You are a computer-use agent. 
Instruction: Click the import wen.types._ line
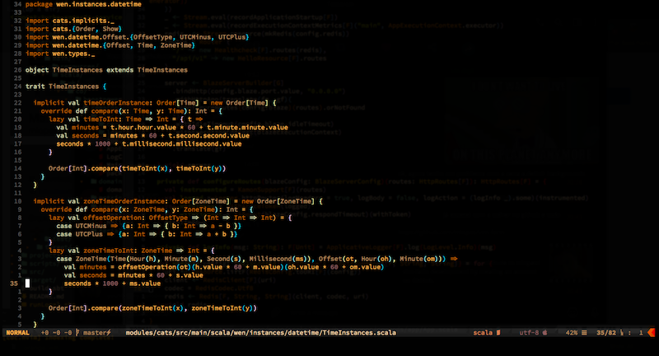click(x=60, y=54)
